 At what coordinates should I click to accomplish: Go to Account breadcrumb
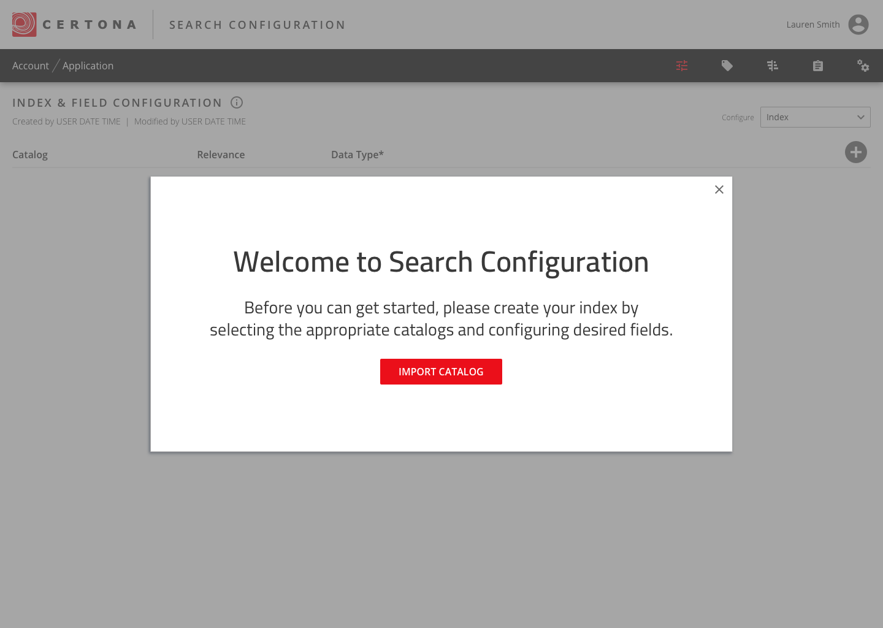pyautogui.click(x=31, y=66)
